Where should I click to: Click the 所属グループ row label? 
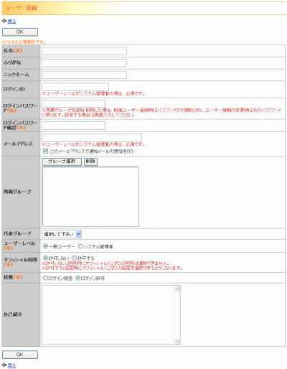click(17, 192)
